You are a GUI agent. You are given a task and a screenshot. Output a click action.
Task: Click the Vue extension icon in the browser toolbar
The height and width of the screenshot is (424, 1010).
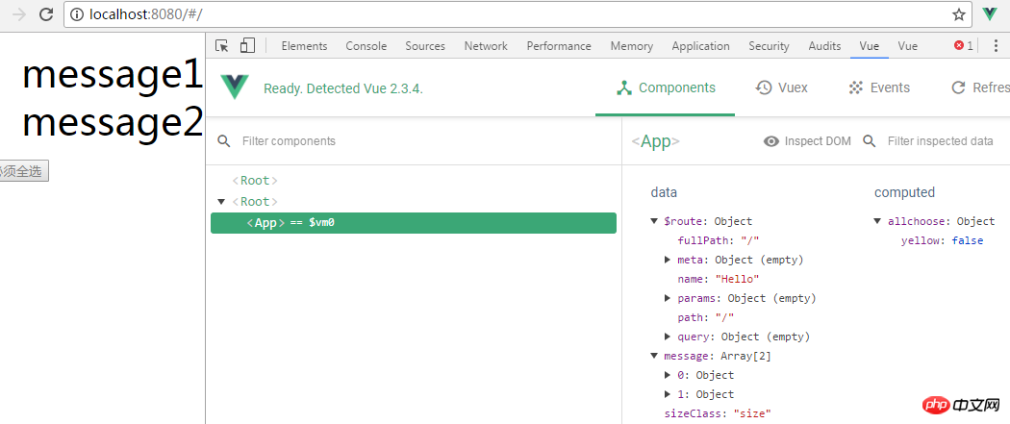[990, 14]
